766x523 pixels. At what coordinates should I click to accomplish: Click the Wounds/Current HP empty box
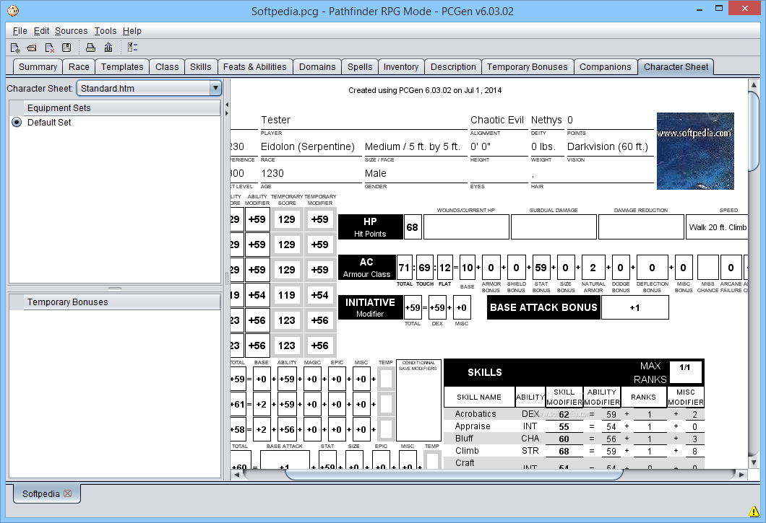point(466,227)
